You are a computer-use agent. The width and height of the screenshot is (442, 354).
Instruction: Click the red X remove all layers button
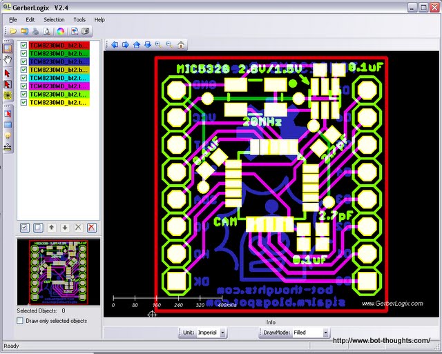pos(91,228)
